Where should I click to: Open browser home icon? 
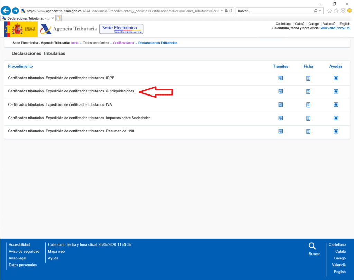tap(329, 11)
